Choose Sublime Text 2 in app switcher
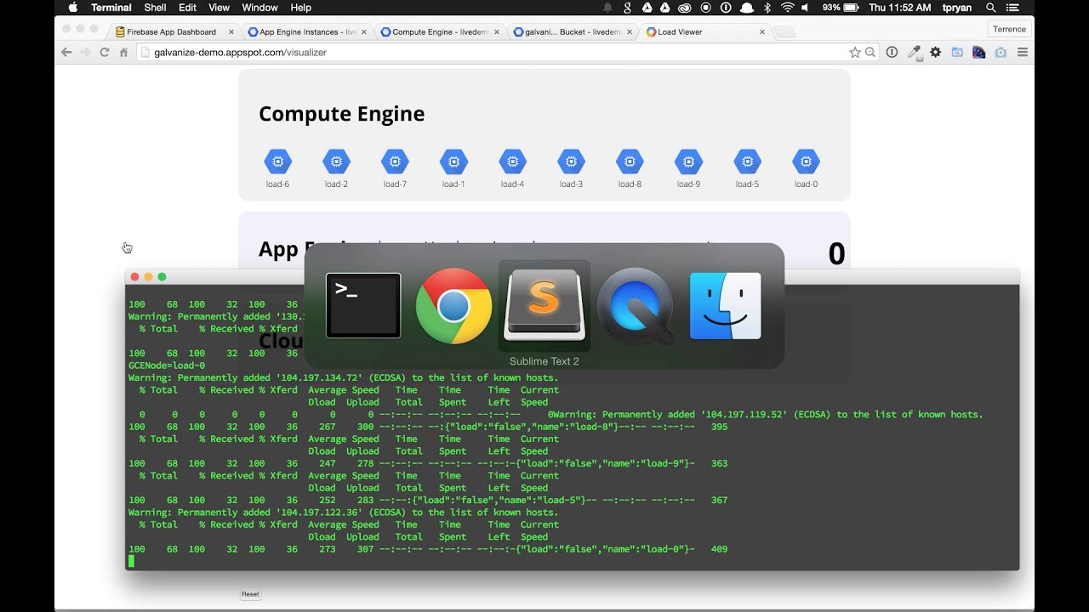The image size is (1089, 612). point(544,305)
